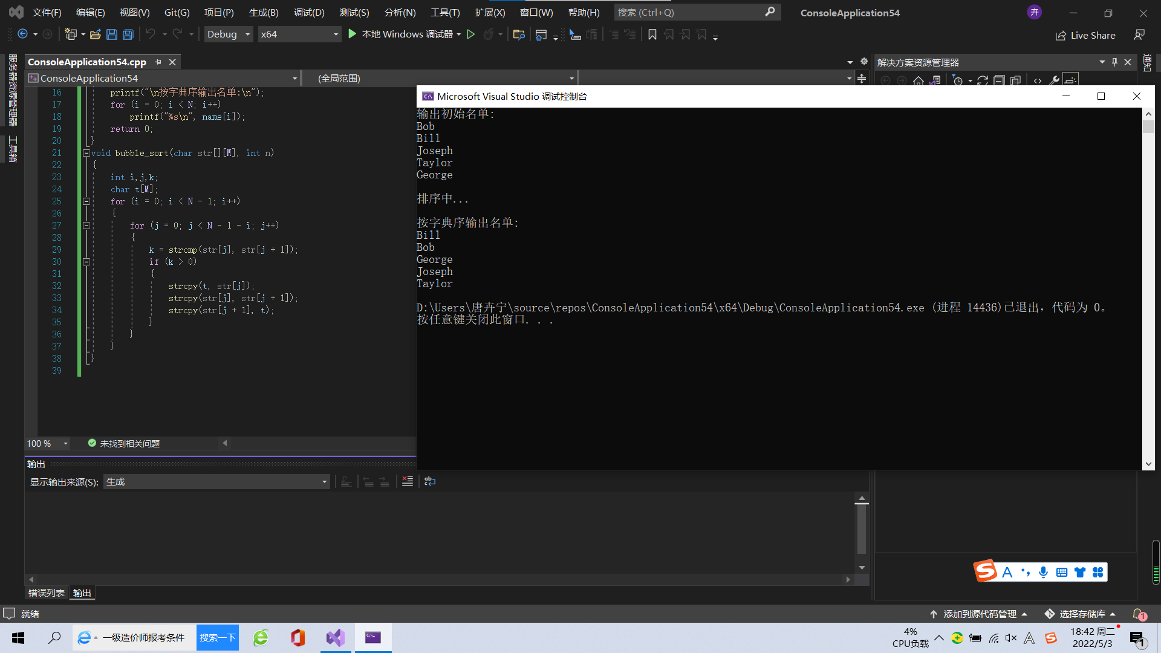Click the Save All toolbar icon
Image resolution: width=1161 pixels, height=653 pixels.
tap(128, 34)
